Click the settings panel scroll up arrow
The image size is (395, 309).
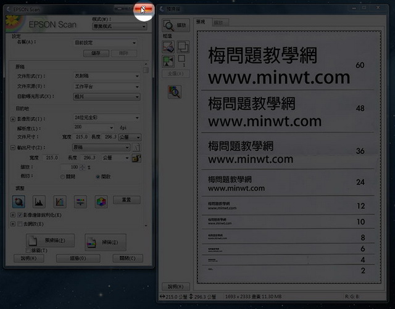coord(146,64)
